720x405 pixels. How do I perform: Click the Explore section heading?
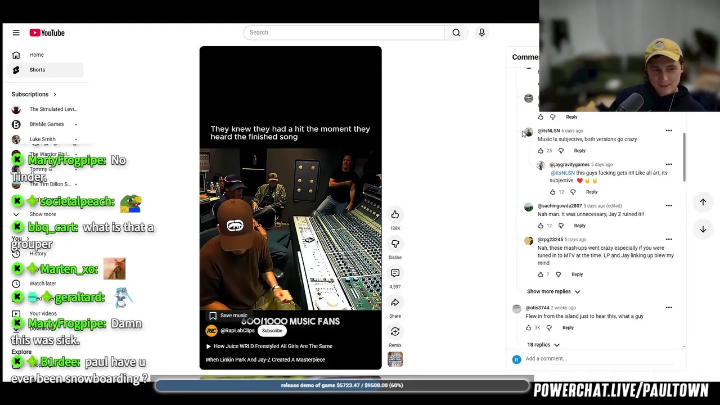click(22, 352)
